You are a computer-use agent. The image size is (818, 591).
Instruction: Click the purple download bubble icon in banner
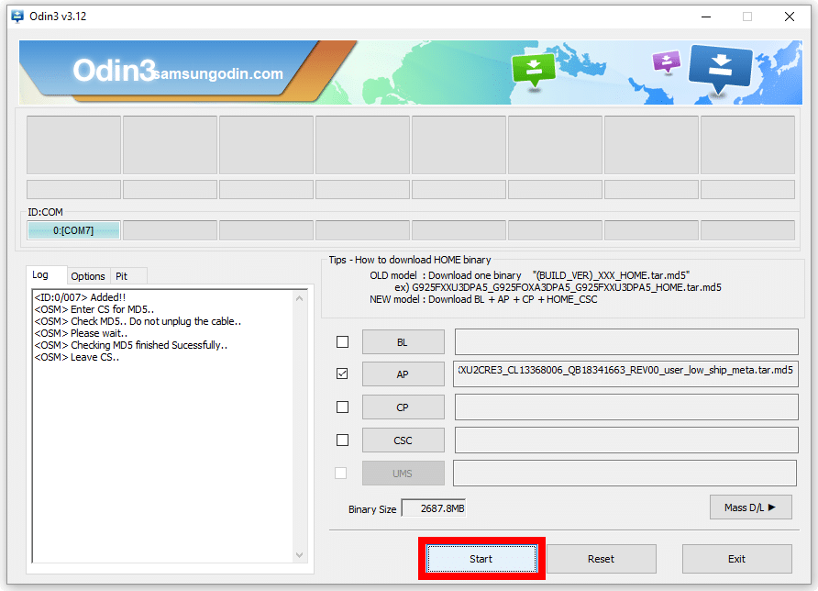[666, 61]
